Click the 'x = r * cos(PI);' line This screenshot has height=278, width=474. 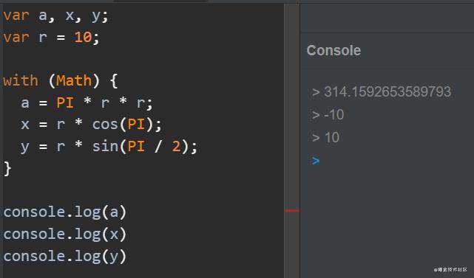tap(91, 124)
